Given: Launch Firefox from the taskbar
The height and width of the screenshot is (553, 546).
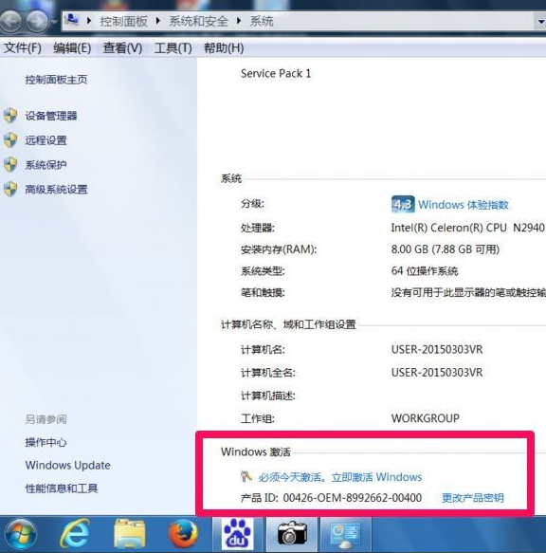Looking at the screenshot, I should click(x=183, y=534).
